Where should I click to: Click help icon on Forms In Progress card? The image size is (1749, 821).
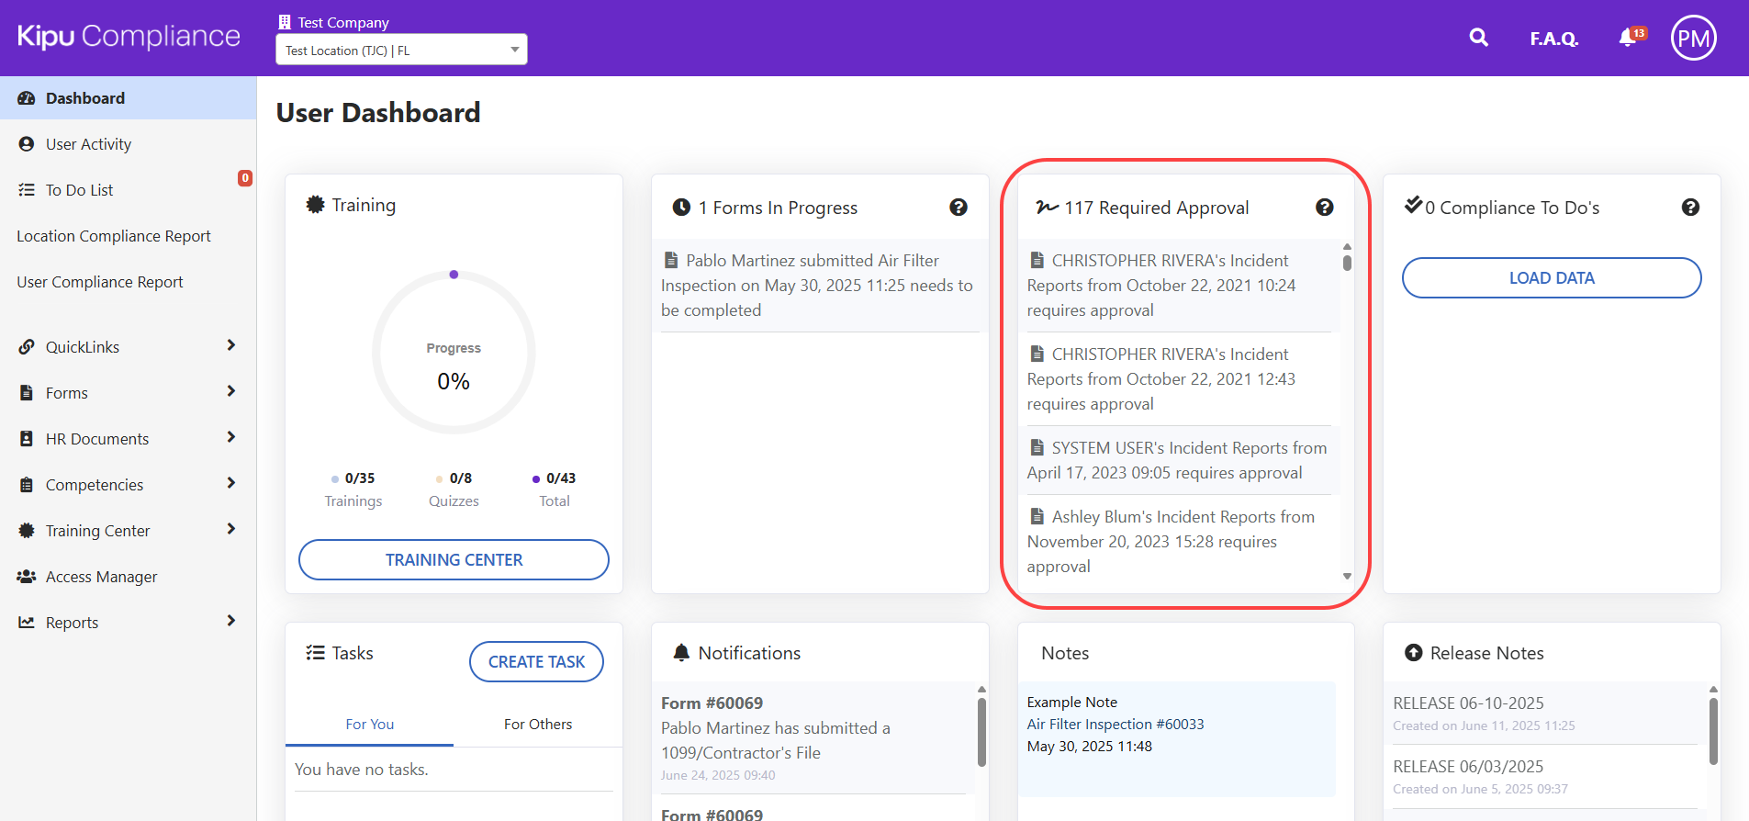(958, 208)
